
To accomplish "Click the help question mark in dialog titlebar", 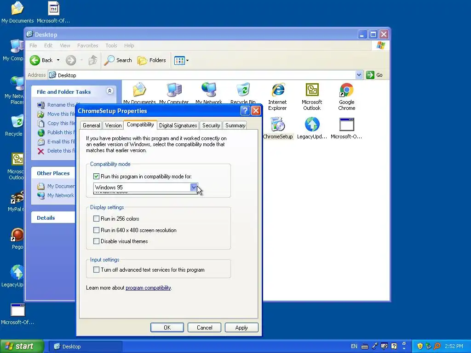I will pyautogui.click(x=245, y=111).
